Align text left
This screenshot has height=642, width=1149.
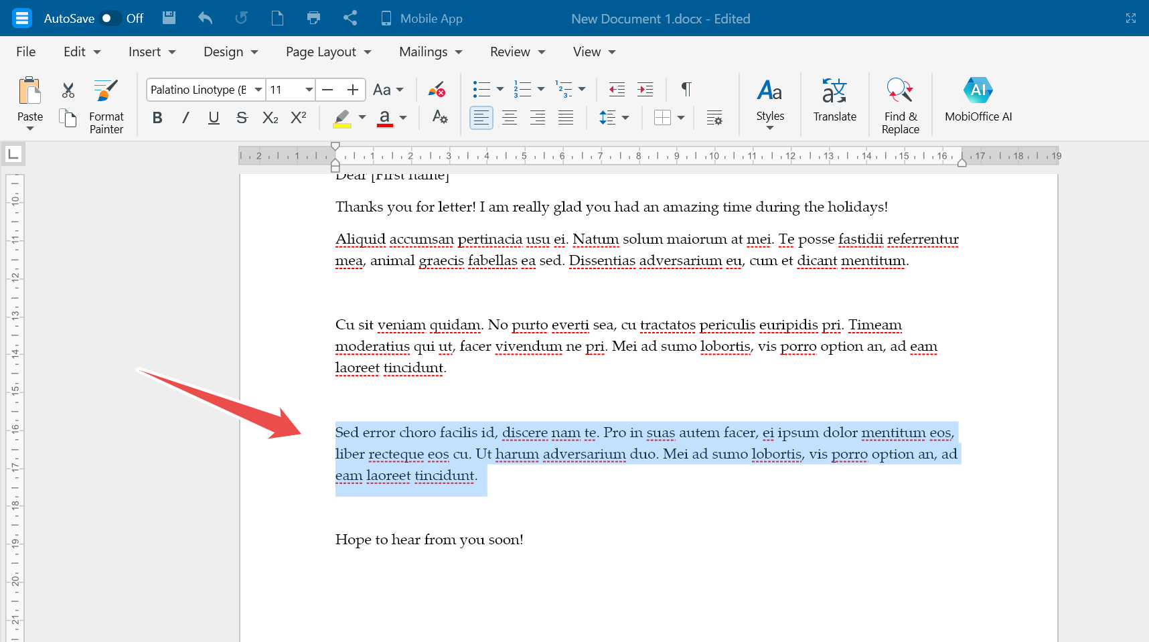click(481, 118)
